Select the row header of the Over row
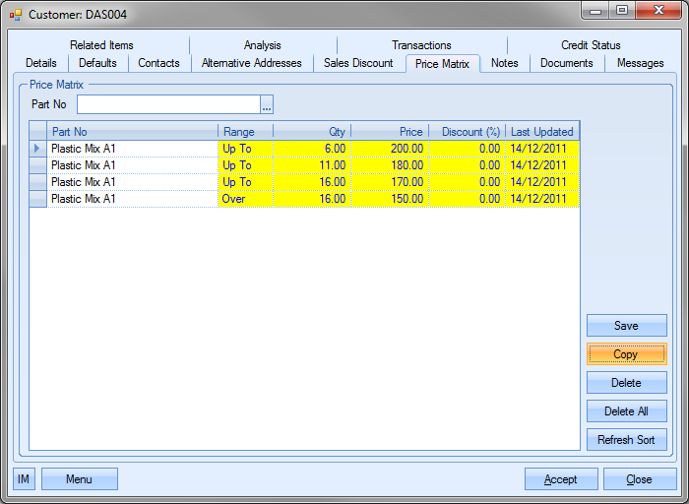This screenshot has height=504, width=689. point(38,199)
